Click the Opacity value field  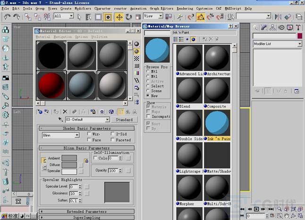(x=113, y=170)
